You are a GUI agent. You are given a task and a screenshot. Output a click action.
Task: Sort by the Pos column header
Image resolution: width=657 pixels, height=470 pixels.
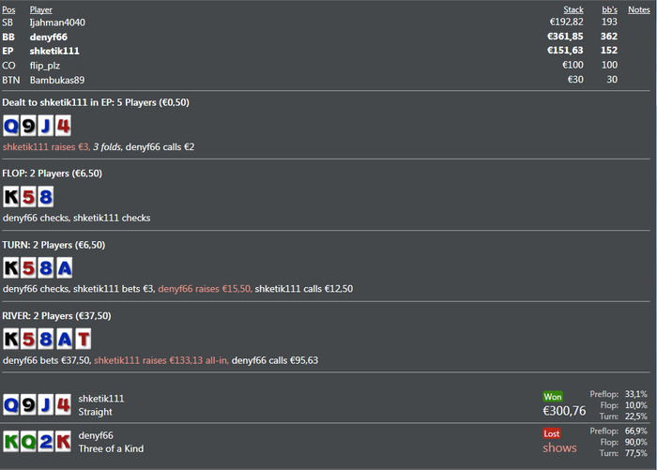(x=8, y=9)
